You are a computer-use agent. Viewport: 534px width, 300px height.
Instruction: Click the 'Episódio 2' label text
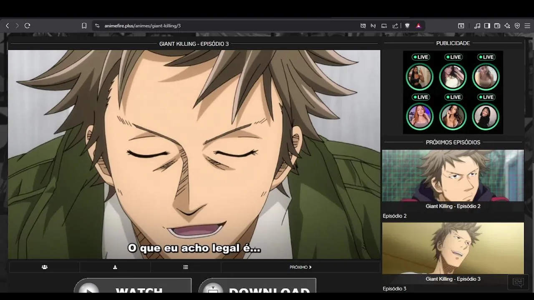tap(395, 216)
